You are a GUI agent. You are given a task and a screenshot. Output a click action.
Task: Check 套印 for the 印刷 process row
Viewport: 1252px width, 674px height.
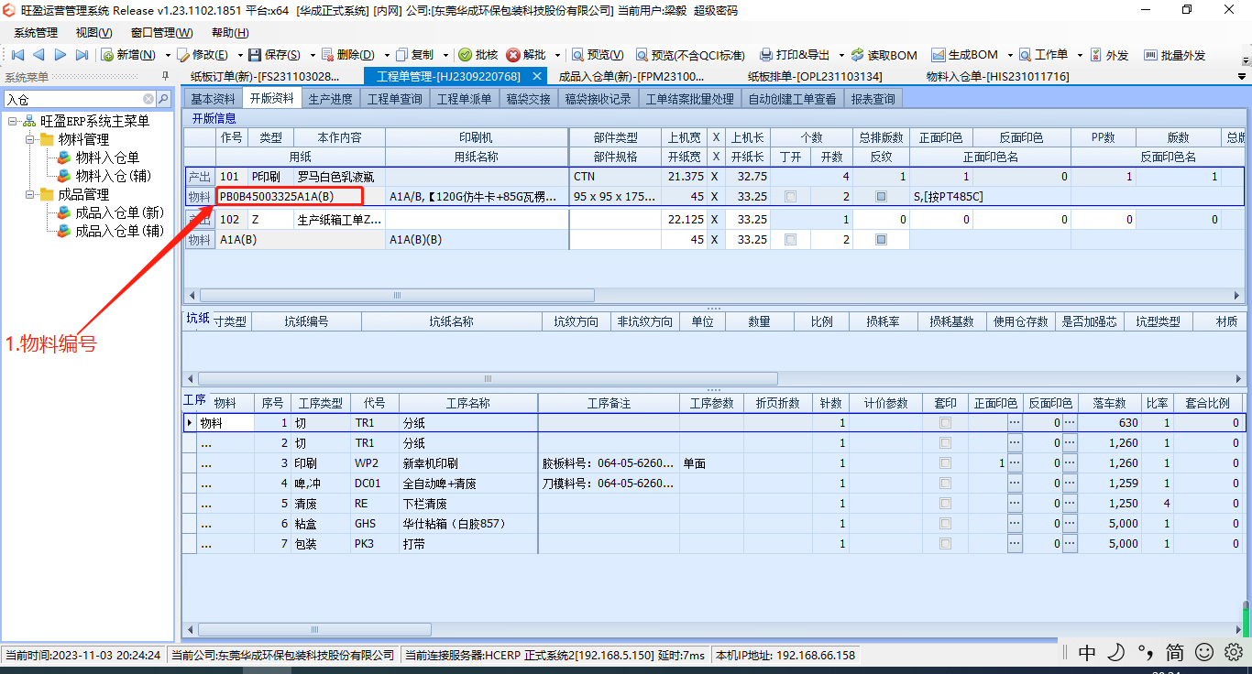(945, 463)
